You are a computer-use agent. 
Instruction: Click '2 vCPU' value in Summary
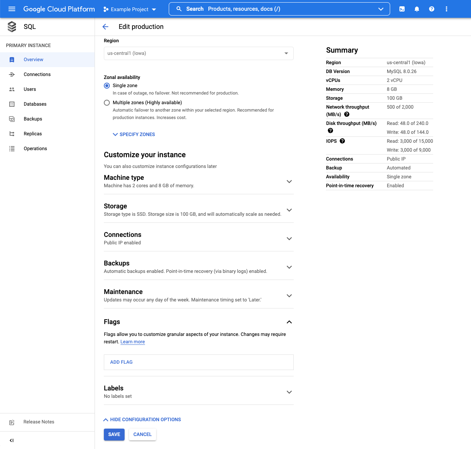click(x=395, y=80)
